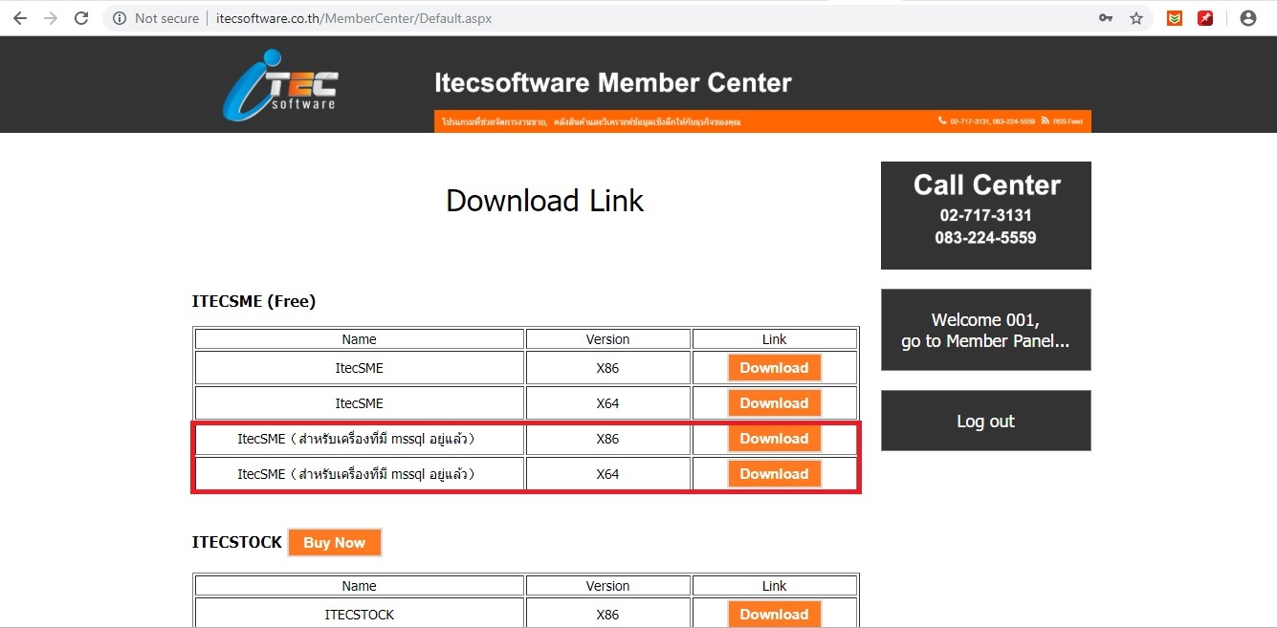Open the red extension icon in toolbar
The height and width of the screenshot is (628, 1277).
pyautogui.click(x=1205, y=18)
